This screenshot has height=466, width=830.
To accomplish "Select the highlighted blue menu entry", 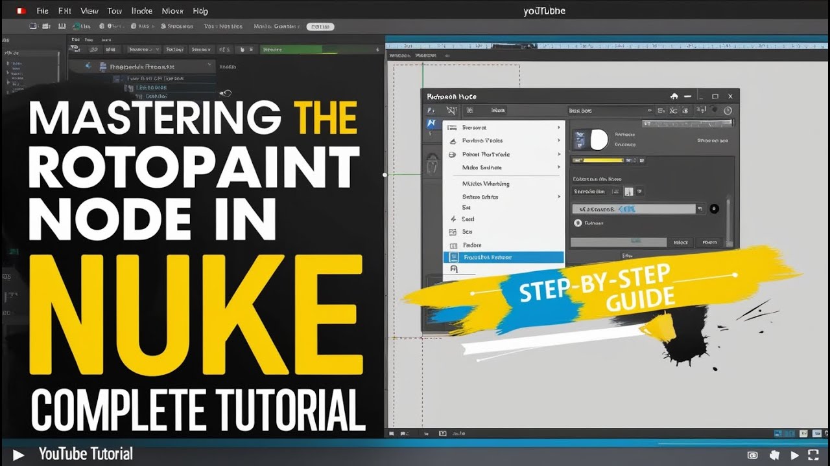I will pyautogui.click(x=504, y=257).
